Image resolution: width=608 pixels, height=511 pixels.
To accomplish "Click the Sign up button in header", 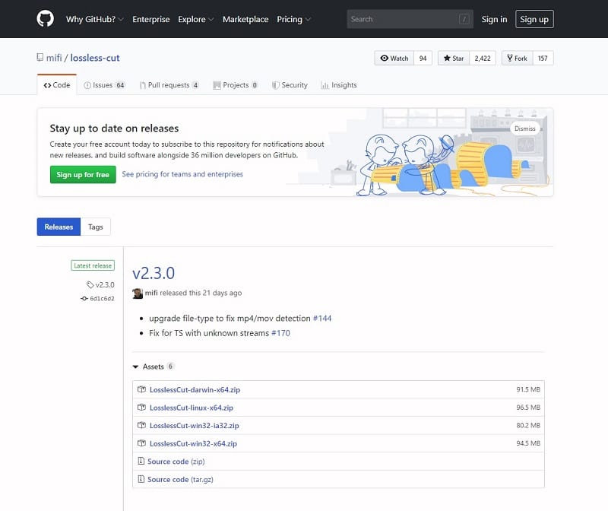I will (534, 19).
